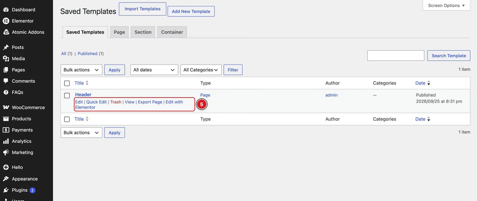Click the Search Template button
477x201 pixels.
tap(449, 56)
